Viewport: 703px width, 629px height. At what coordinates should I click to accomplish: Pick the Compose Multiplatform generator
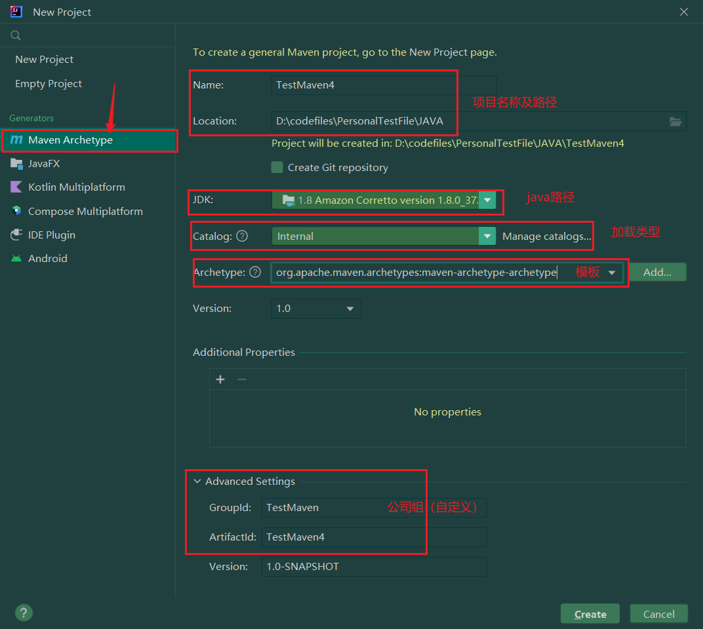click(85, 211)
